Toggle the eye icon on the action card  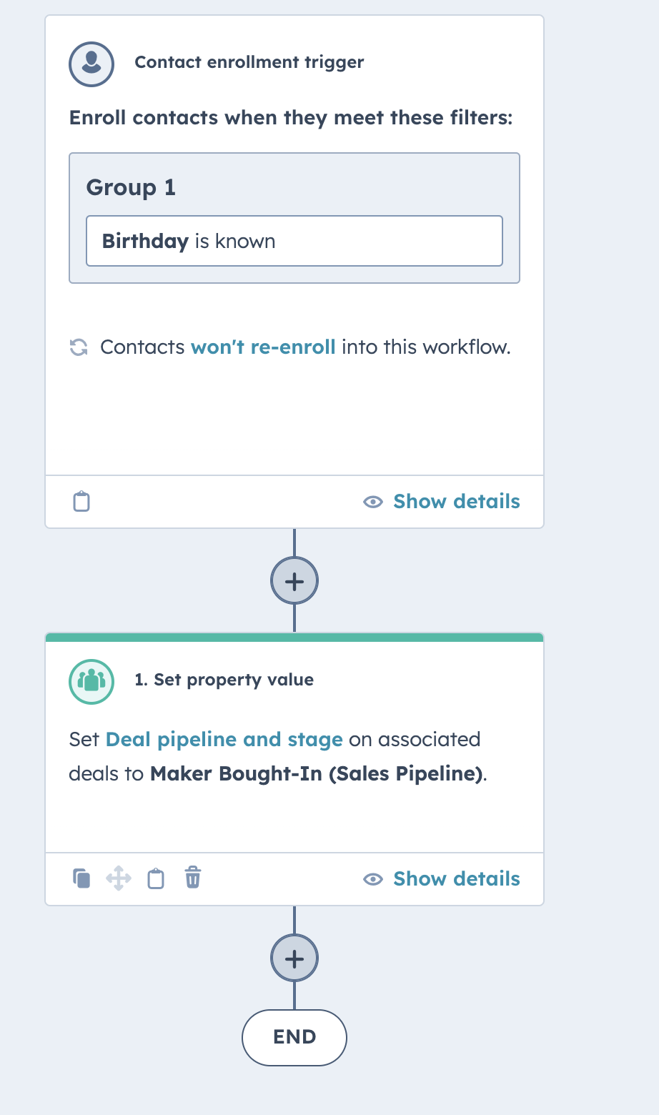tap(373, 879)
